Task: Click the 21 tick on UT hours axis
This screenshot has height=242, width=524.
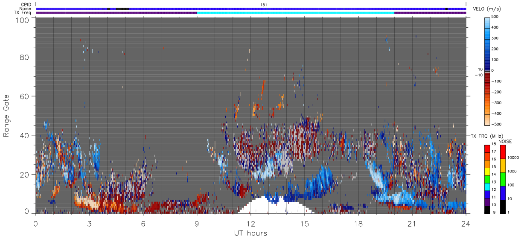Action: [x=412, y=223]
